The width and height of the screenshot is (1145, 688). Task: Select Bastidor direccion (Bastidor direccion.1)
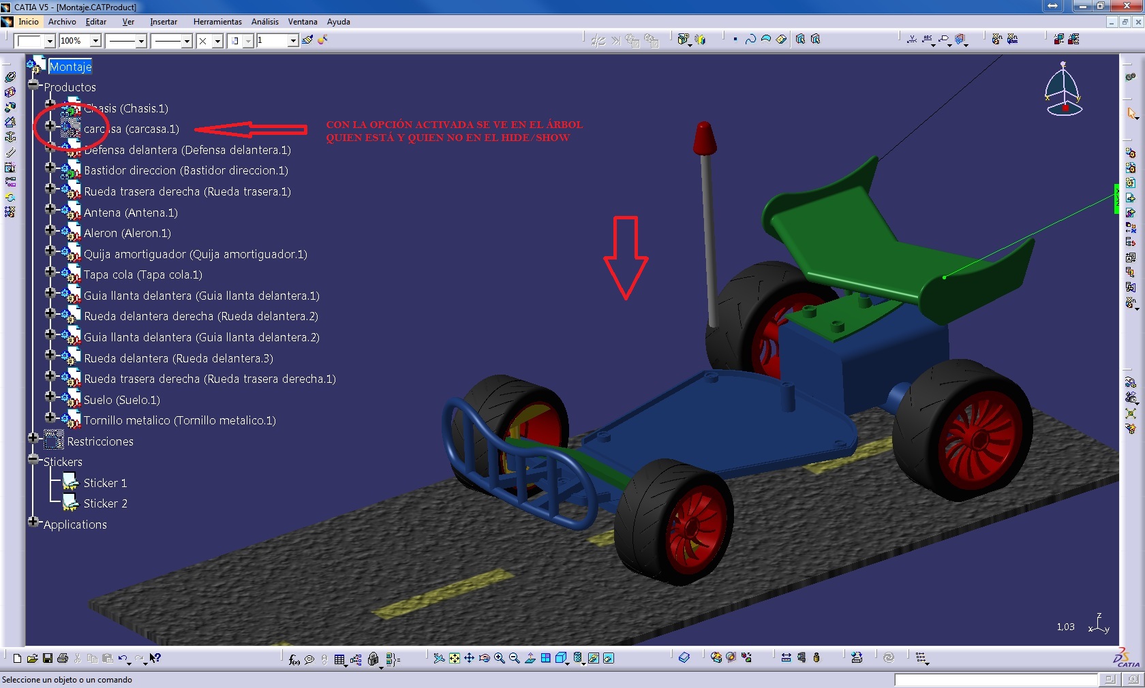click(x=186, y=170)
